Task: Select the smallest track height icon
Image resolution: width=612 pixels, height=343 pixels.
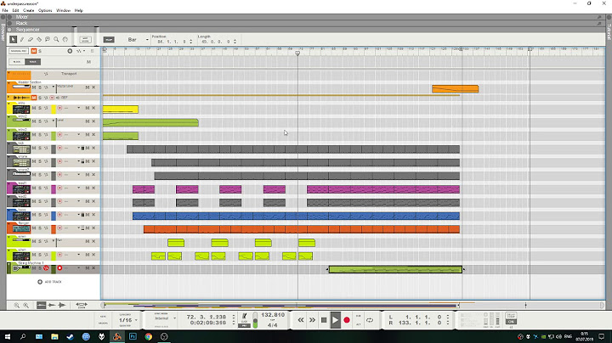Action: coord(41,305)
